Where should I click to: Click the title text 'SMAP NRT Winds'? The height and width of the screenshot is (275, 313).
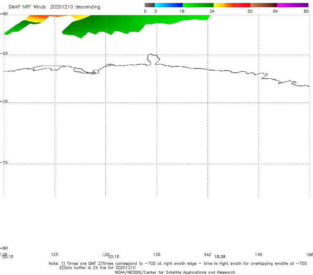tap(27, 7)
